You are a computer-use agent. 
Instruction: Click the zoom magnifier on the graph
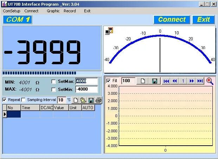pos(210,81)
